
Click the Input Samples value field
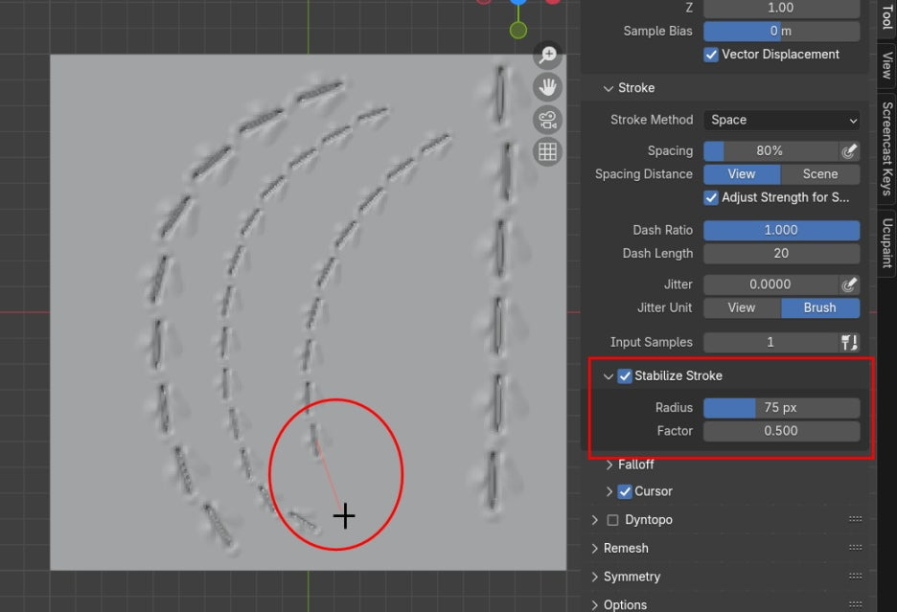click(x=771, y=342)
